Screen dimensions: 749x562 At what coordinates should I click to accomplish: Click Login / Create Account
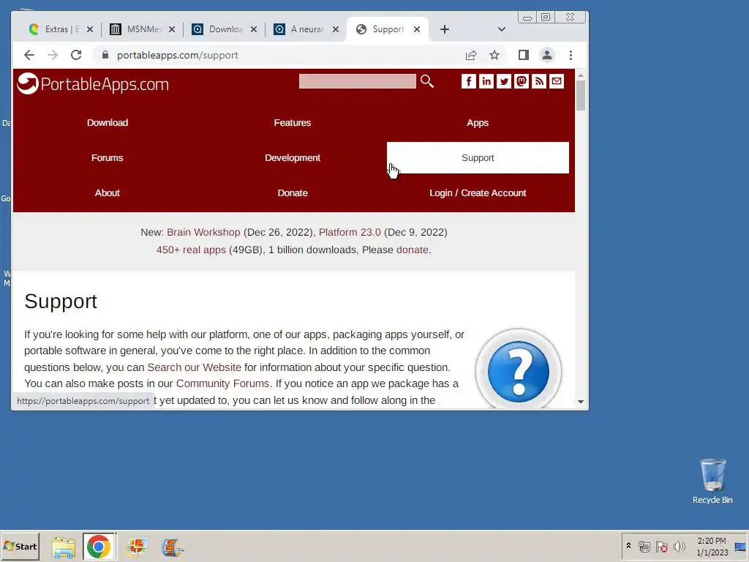[478, 193]
